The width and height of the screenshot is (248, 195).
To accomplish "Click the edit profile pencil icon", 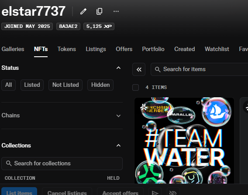I will 83,11.
